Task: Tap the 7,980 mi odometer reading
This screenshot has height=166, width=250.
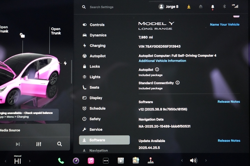Action: pyautogui.click(x=146, y=37)
